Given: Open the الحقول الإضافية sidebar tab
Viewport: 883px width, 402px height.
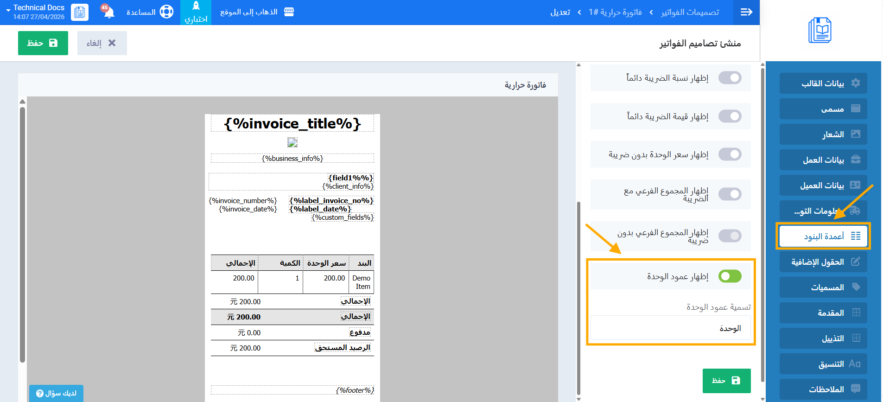Looking at the screenshot, I should pyautogui.click(x=823, y=262).
